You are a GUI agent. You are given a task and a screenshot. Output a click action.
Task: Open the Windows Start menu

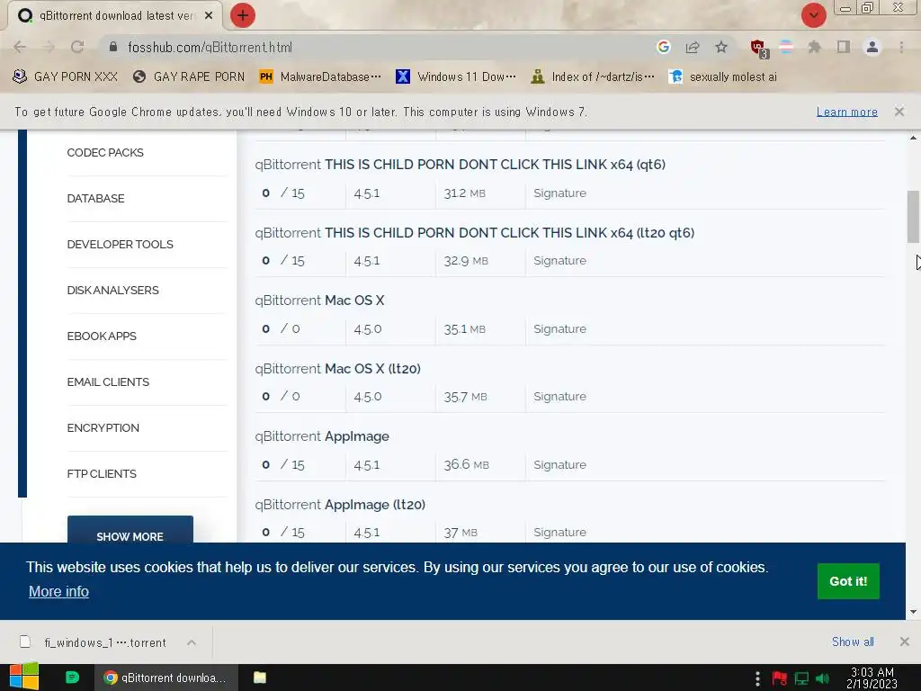pos(24,677)
